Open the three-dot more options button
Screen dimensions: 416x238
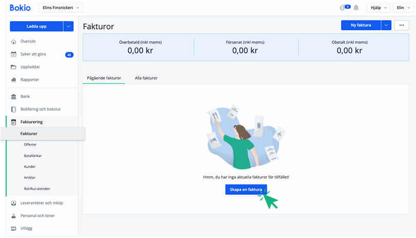pos(402,25)
